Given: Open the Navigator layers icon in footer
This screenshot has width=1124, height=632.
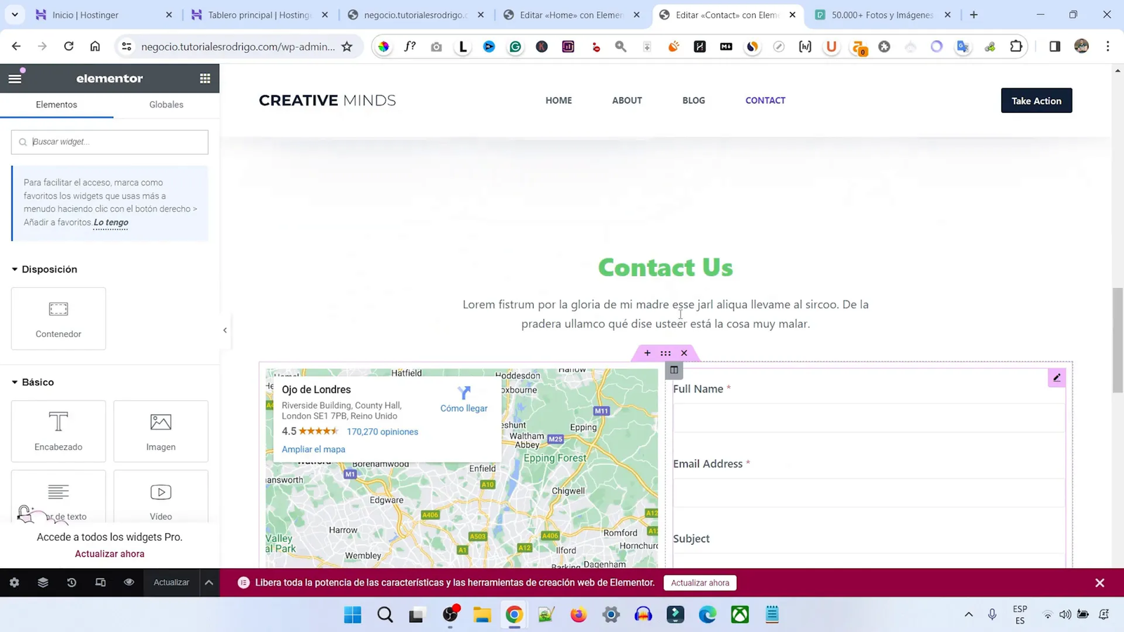Looking at the screenshot, I should [x=43, y=582].
